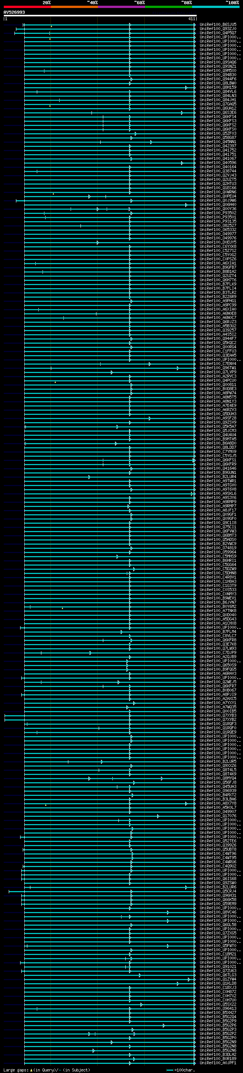Open hit UniRef100_Q7GAQ5
Screen dimensions: 243x1073
[x=218, y=104]
